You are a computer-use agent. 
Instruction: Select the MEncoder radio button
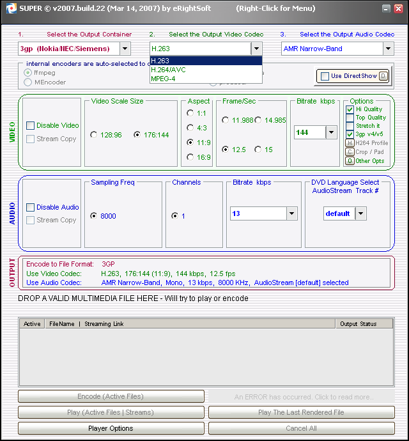[x=27, y=82]
